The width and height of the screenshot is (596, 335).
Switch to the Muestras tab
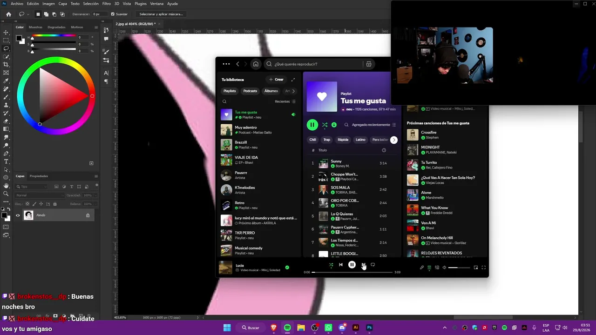point(35,27)
